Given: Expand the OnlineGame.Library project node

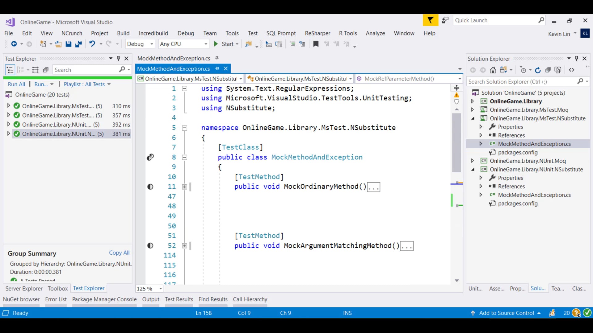Looking at the screenshot, I should pyautogui.click(x=472, y=101).
